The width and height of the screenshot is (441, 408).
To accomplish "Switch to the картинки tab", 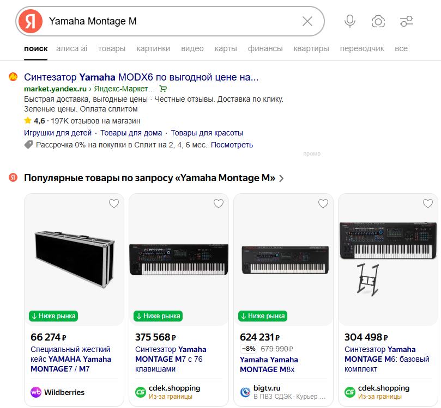I will [x=153, y=48].
